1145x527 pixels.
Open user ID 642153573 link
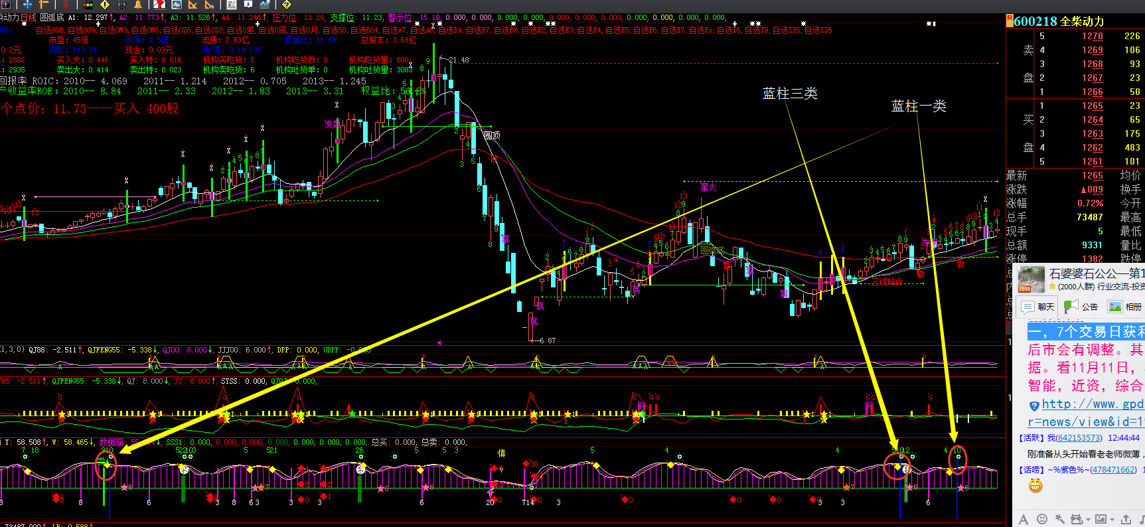click(1079, 438)
